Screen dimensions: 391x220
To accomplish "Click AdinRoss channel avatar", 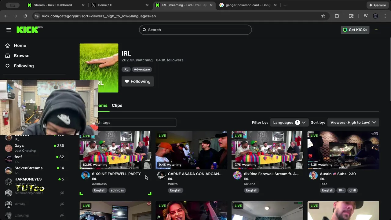I will point(86,175).
